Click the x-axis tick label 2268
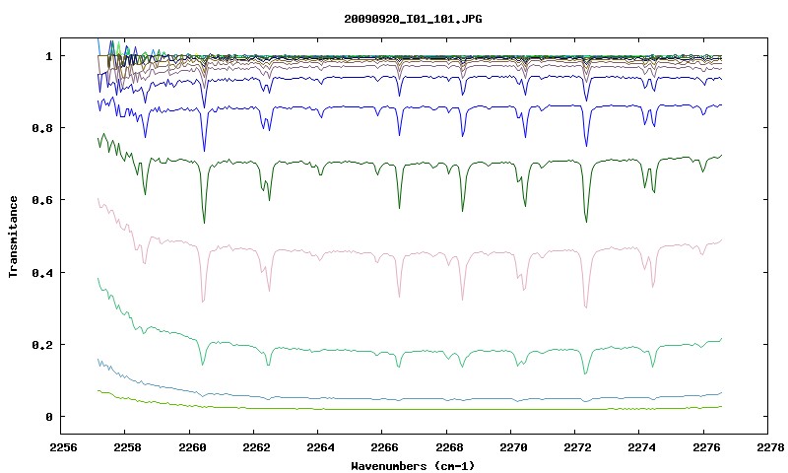The height and width of the screenshot is (473, 788). (448, 447)
